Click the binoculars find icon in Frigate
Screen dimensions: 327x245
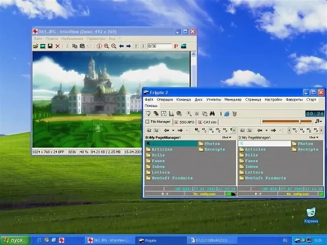[x=212, y=114]
